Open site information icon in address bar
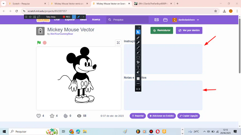Screen dimensions: 241x135 [x=24, y=11]
